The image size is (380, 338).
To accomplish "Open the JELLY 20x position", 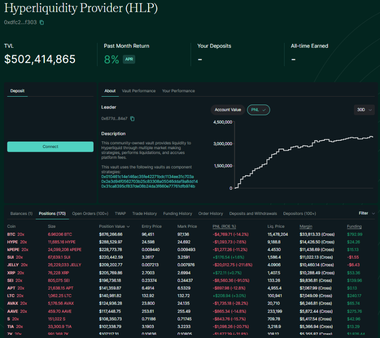I will (x=17, y=265).
